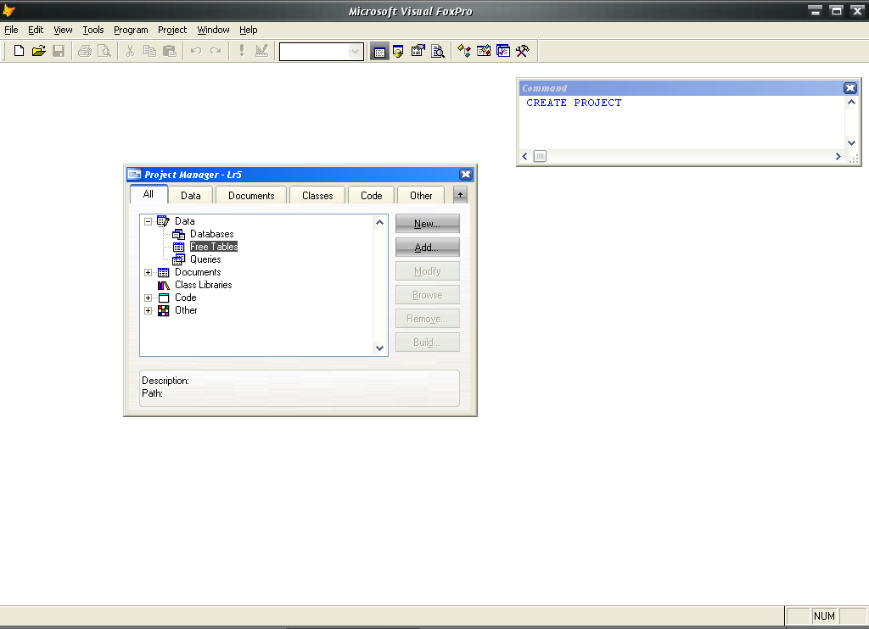Viewport: 869px width, 629px height.
Task: Switch to the Code tab
Action: 372,196
